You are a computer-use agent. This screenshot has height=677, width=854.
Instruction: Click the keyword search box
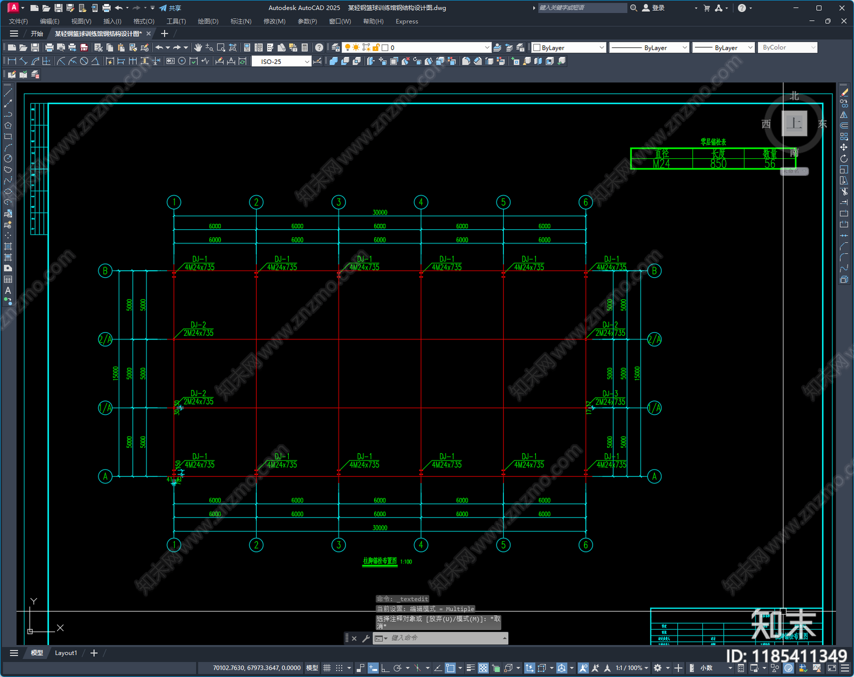point(582,8)
